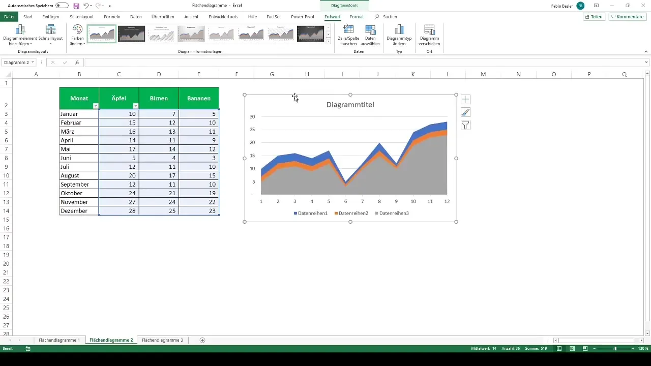Open the Schnelllayout gallery
The image size is (651, 366).
coord(50,35)
